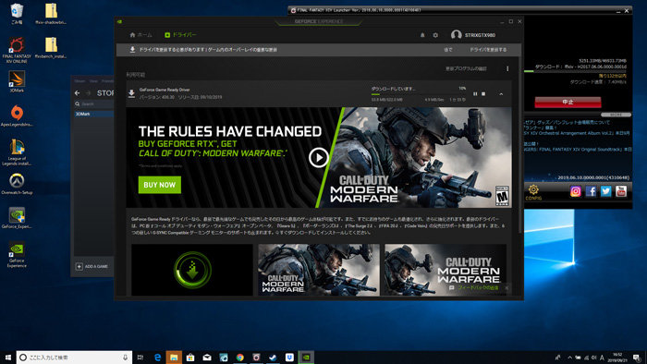647x364 pixels.
Task: Open the Original Soundtrack news link
Action: click(x=578, y=150)
